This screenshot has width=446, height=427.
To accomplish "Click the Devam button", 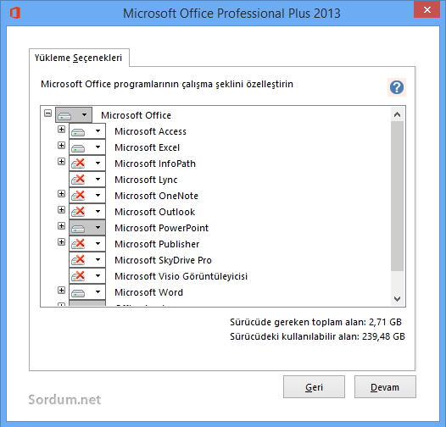I will click(x=385, y=387).
